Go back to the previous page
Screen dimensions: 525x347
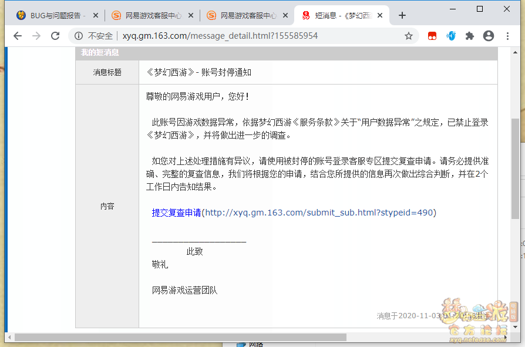pos(18,36)
